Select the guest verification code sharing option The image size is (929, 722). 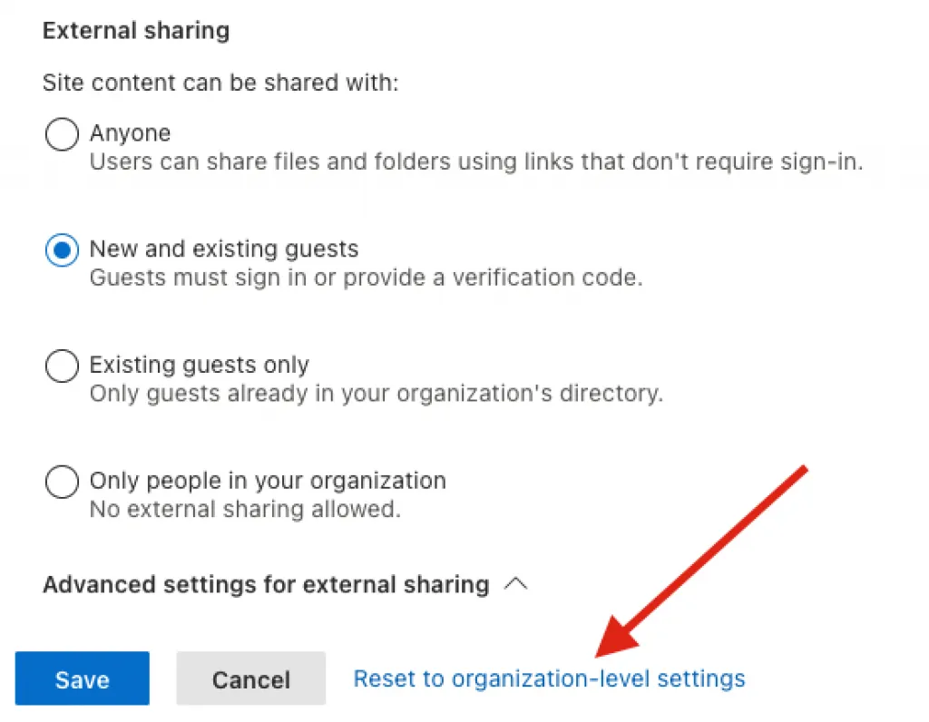pos(62,250)
